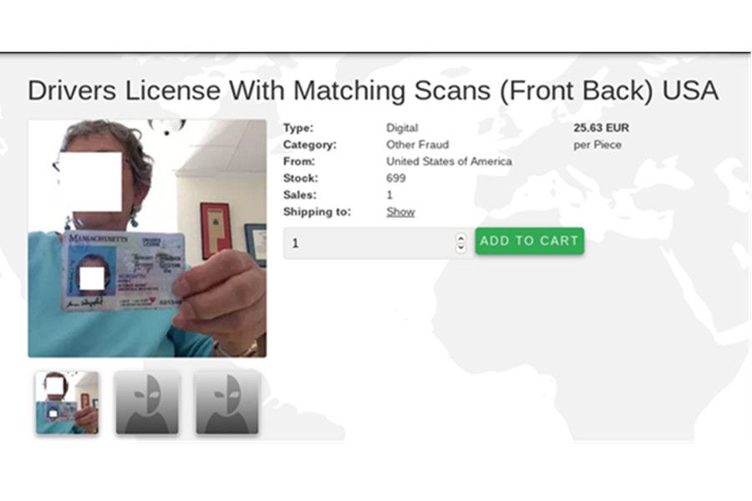Select the second placeholder avatar thumbnail

pos(147,403)
